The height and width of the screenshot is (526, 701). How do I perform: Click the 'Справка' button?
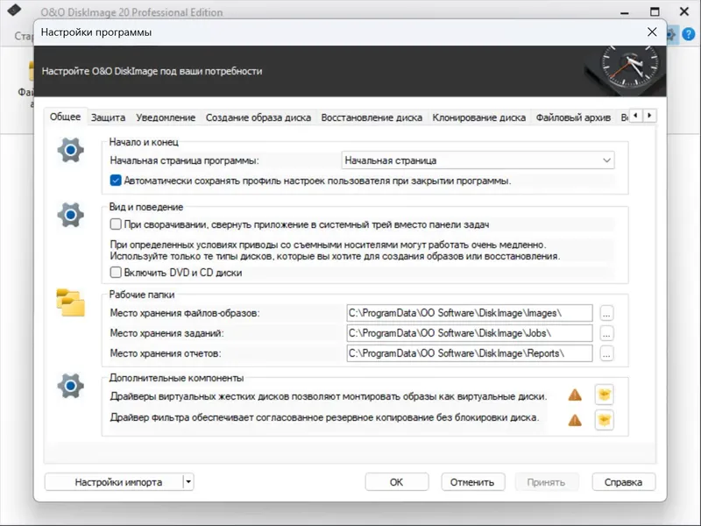[623, 481]
